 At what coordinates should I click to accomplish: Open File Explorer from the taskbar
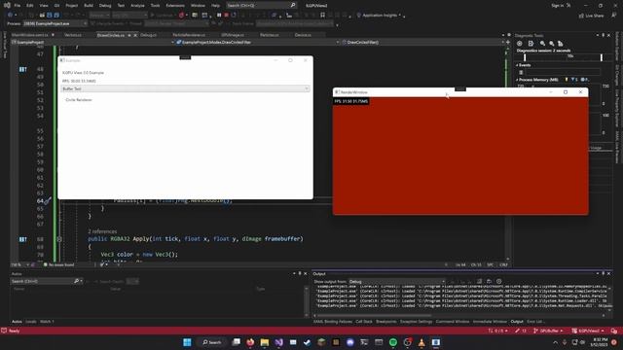coord(265,342)
